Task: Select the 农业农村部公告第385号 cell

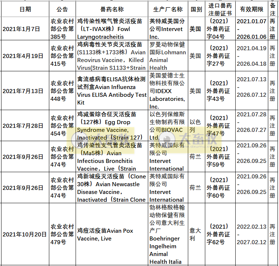Action: 62,29
